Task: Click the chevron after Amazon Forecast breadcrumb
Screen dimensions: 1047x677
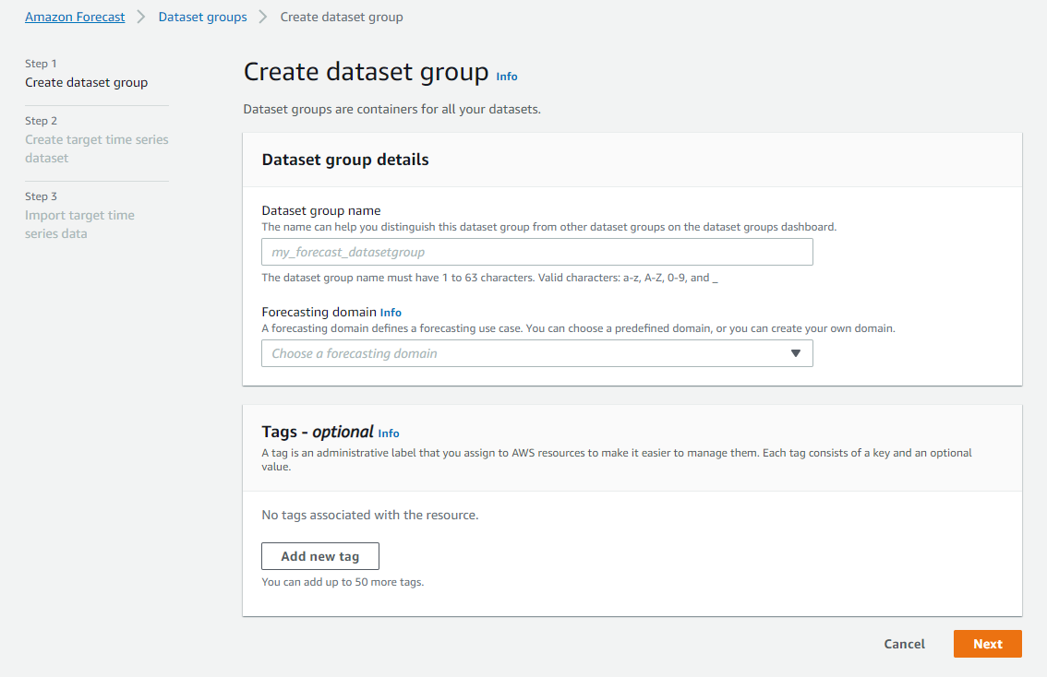Action: [x=141, y=17]
